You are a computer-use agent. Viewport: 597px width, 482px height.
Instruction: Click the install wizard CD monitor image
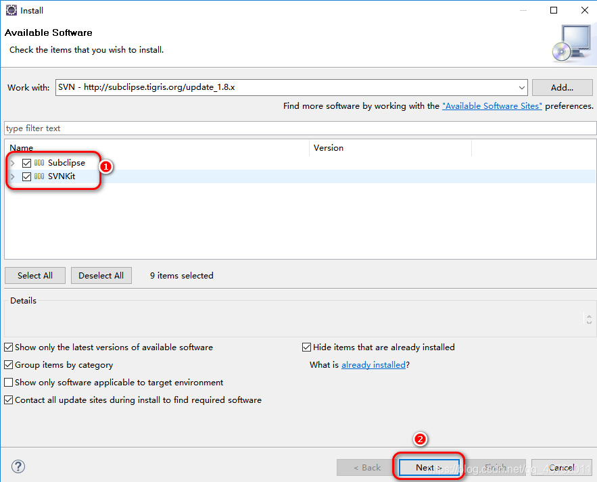click(572, 44)
